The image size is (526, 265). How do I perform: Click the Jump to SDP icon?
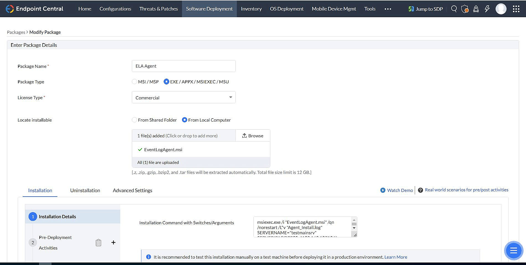[411, 9]
